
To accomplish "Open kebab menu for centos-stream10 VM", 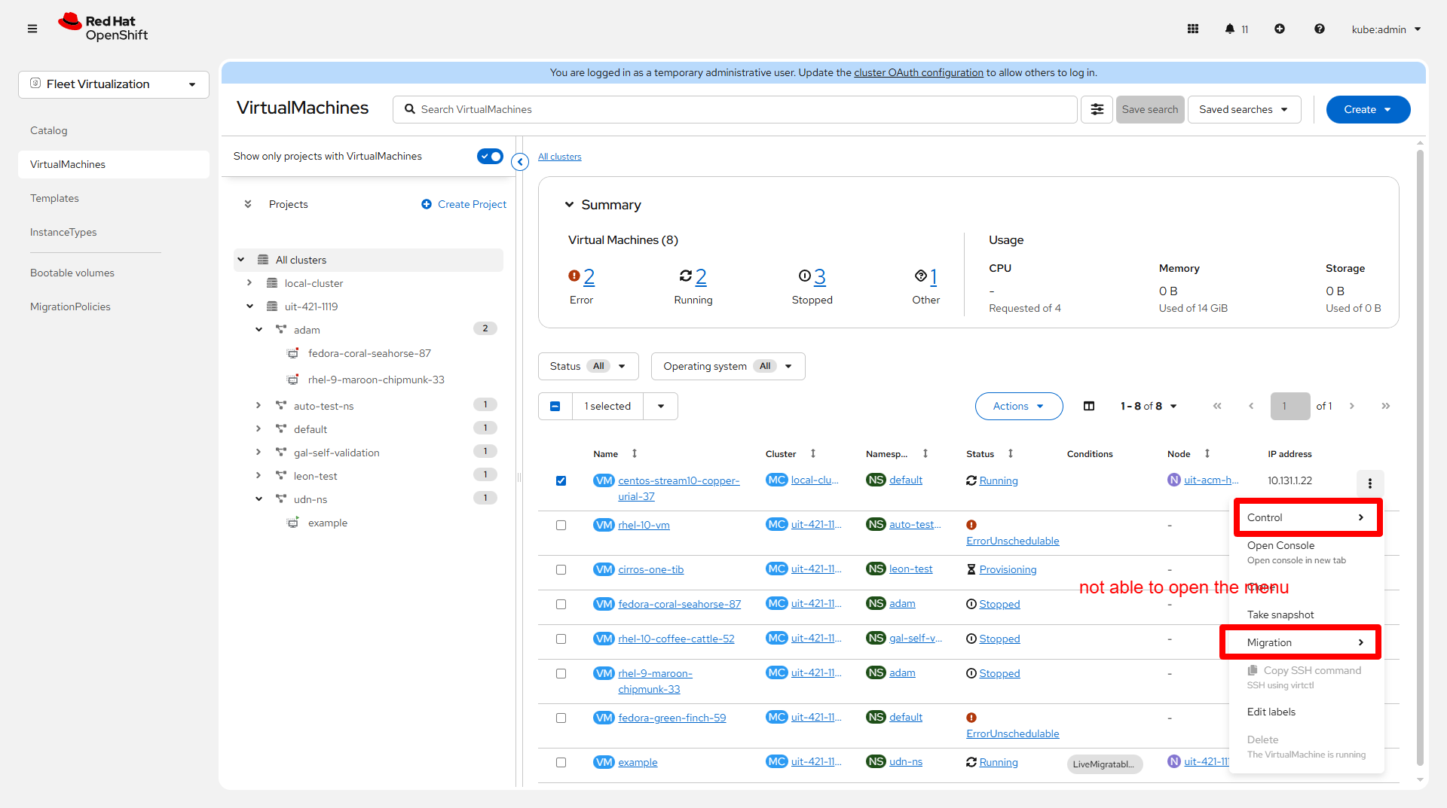I will (x=1370, y=483).
